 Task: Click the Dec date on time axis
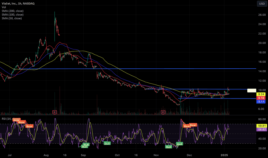pyautogui.click(x=189, y=155)
